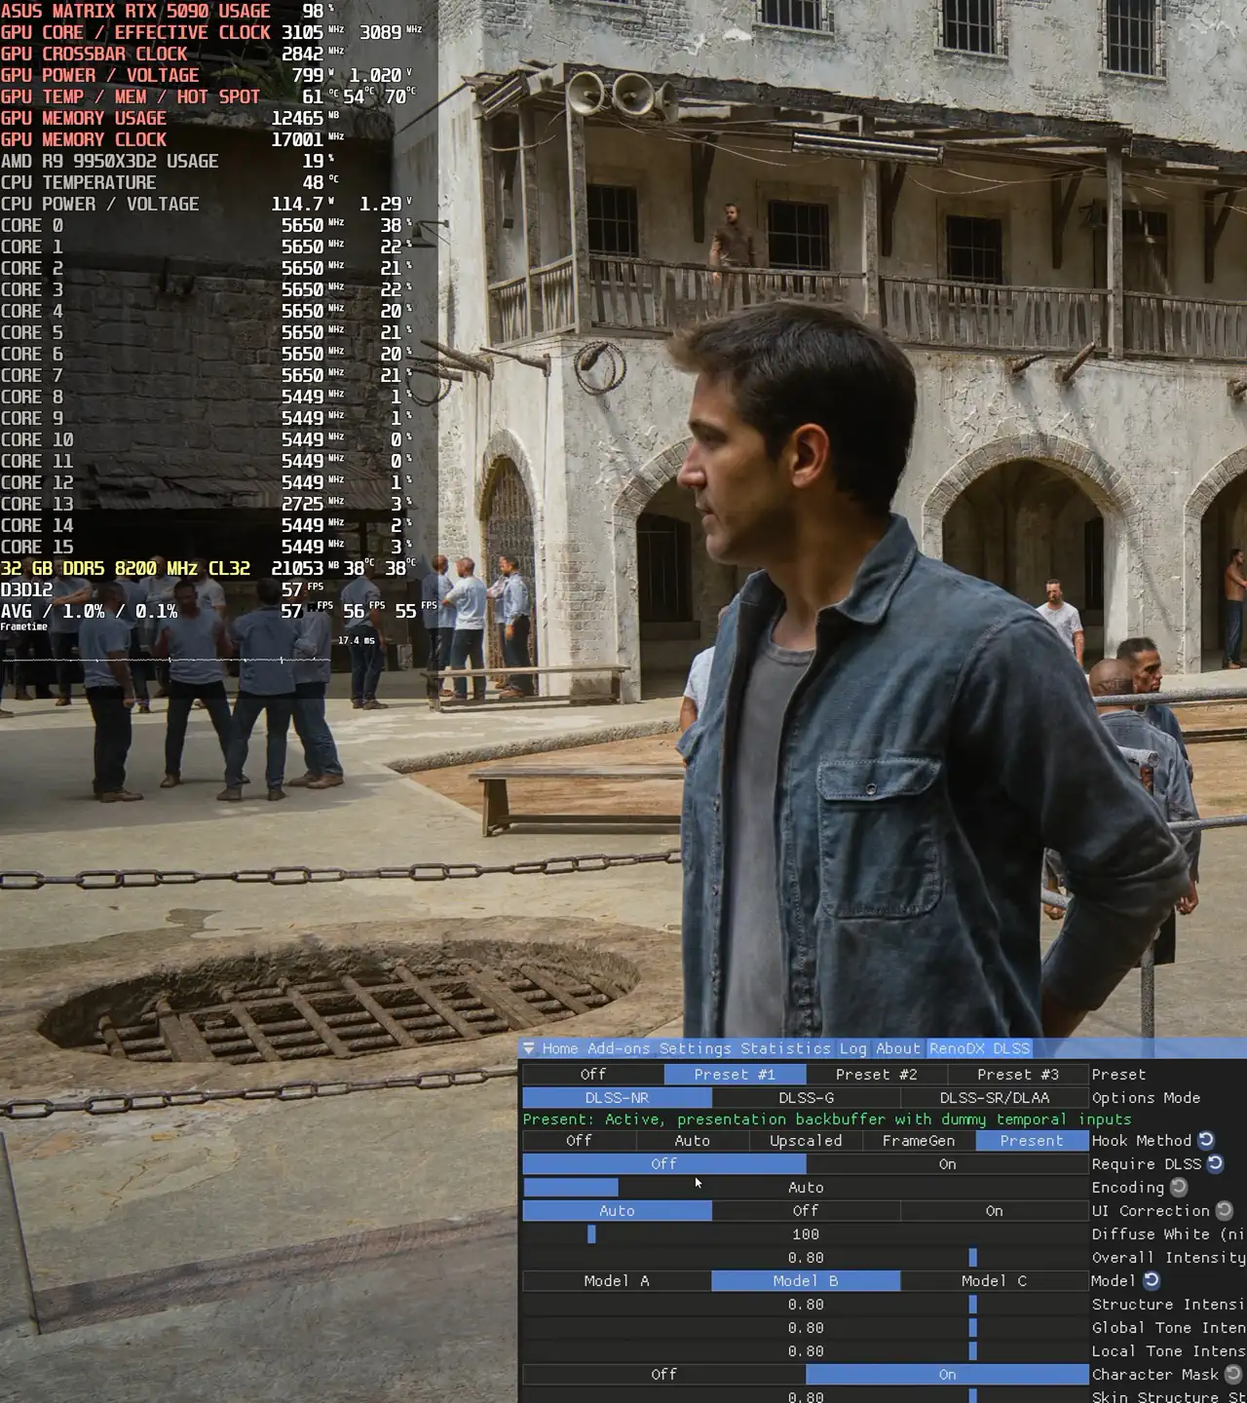
Task: Click the green 'Present: Active' status line
Action: coord(827,1119)
